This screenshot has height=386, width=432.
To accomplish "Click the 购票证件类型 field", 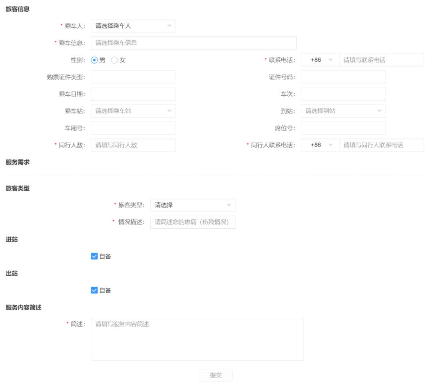I will 133,77.
